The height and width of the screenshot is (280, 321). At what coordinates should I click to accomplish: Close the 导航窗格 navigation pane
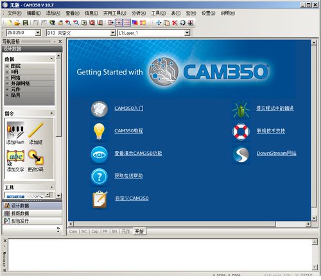(60, 41)
